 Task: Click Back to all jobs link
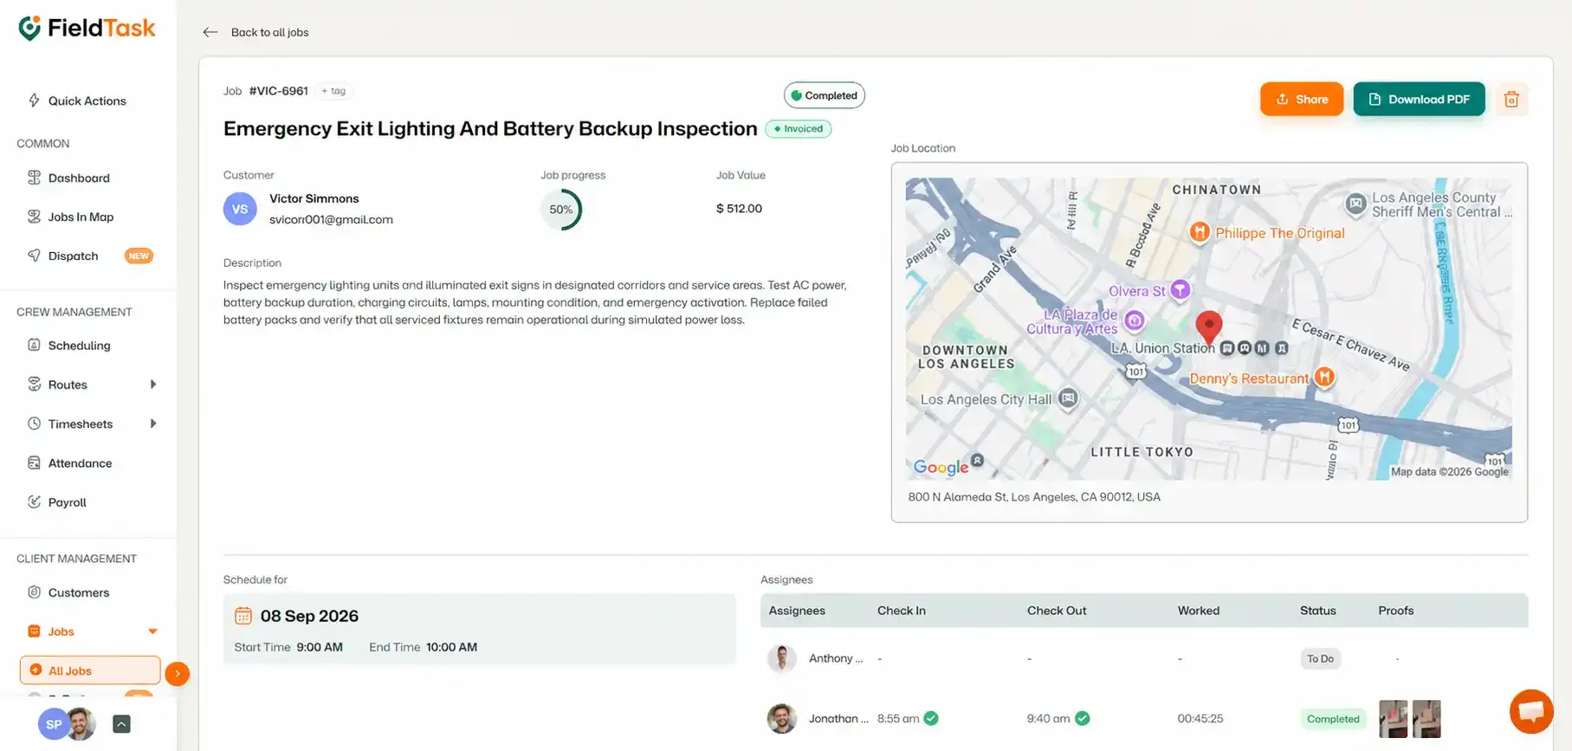[x=269, y=32]
